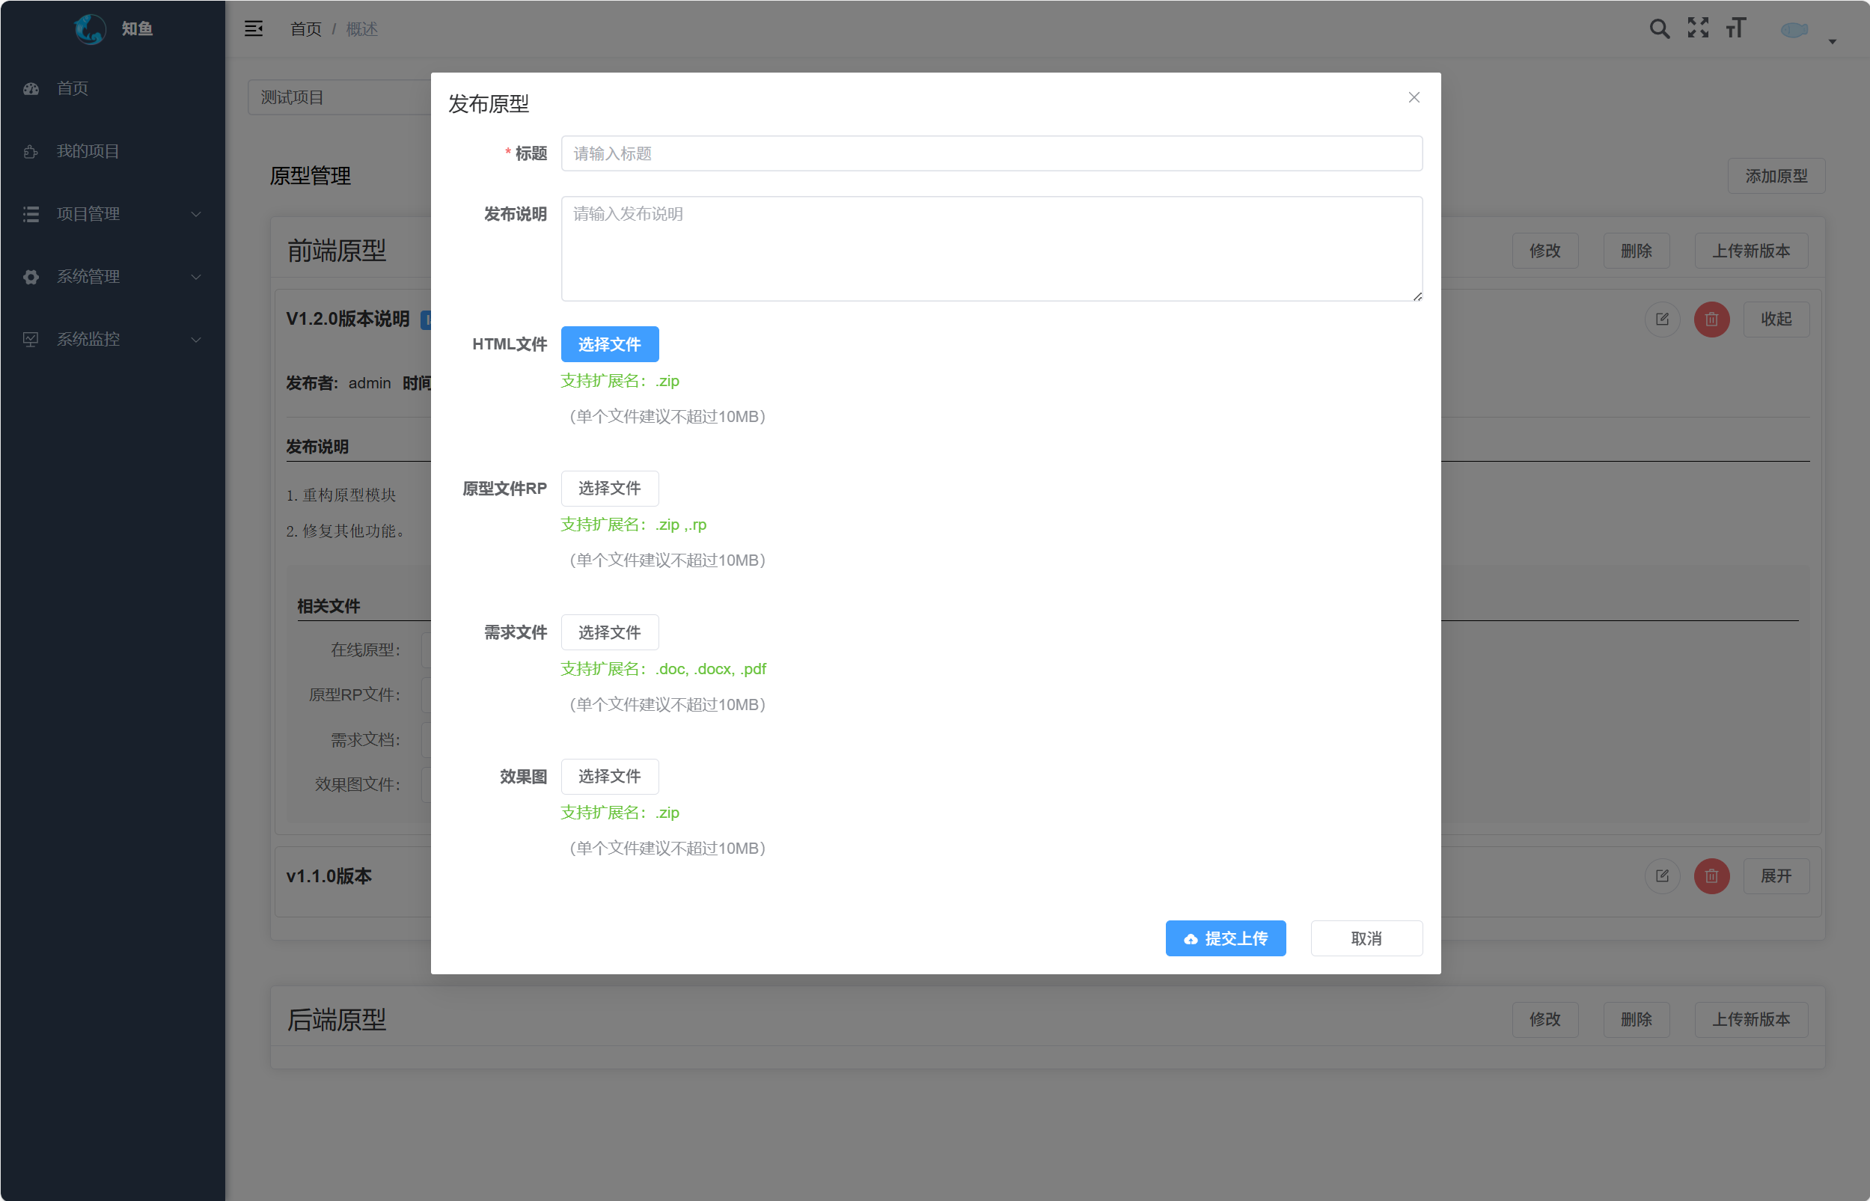The width and height of the screenshot is (1870, 1201).
Task: Open user avatar menu
Action: coord(1794,30)
